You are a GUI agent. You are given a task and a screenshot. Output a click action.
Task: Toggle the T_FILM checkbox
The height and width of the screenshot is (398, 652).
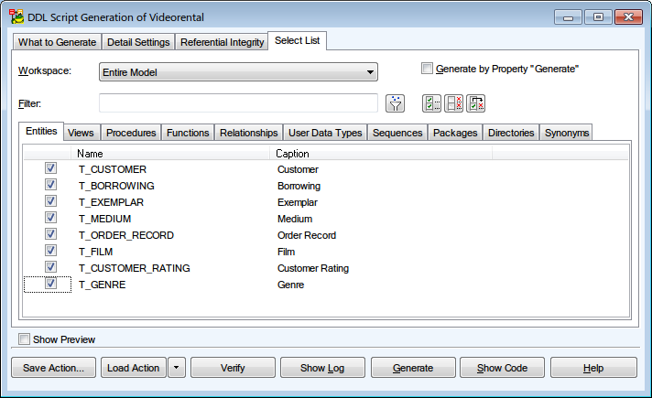pyautogui.click(x=50, y=251)
